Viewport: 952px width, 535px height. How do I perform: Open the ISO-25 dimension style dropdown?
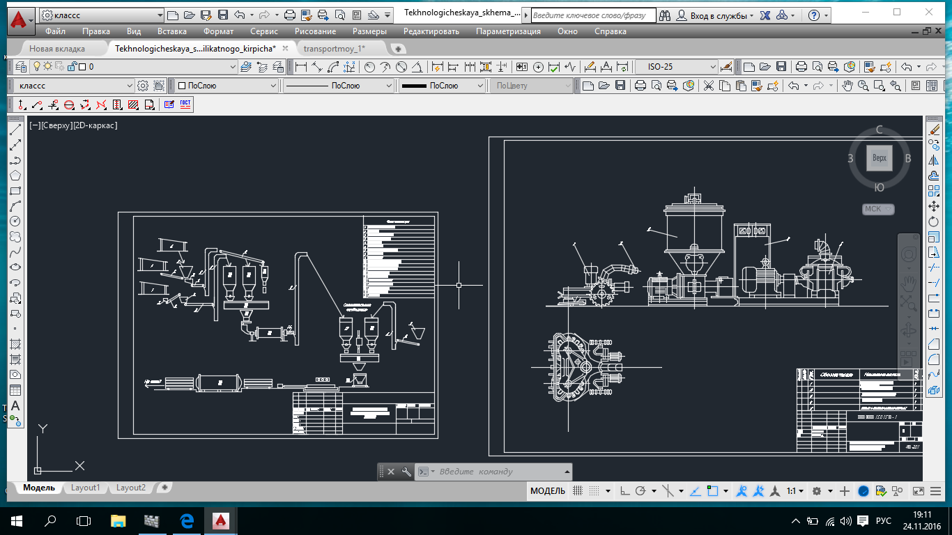713,67
